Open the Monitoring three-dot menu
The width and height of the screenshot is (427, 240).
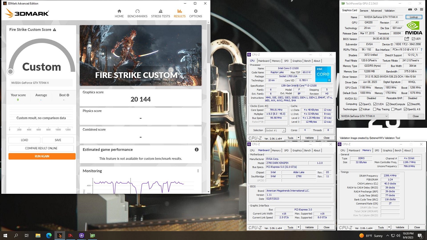click(198, 171)
